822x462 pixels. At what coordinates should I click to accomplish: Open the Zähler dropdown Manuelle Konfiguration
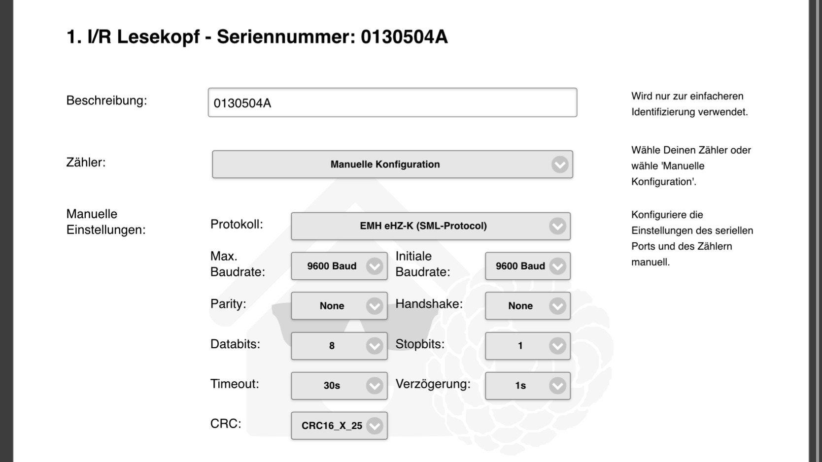392,165
